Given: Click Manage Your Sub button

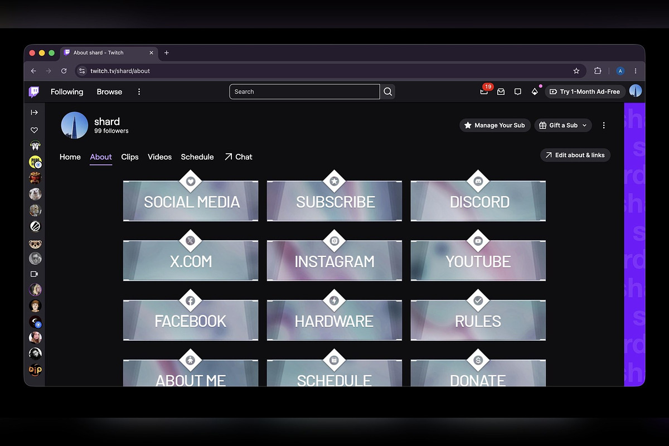Looking at the screenshot, I should [495, 125].
